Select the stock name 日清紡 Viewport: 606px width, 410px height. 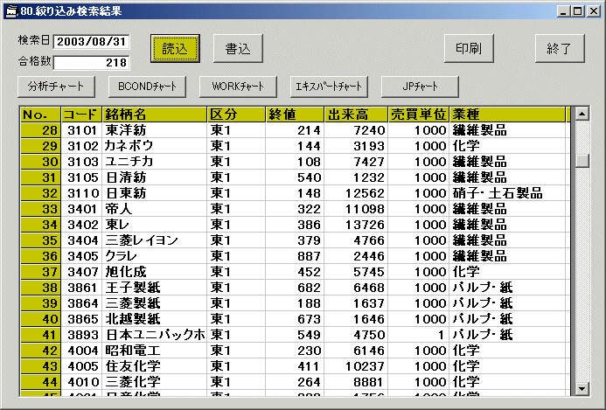(x=155, y=177)
